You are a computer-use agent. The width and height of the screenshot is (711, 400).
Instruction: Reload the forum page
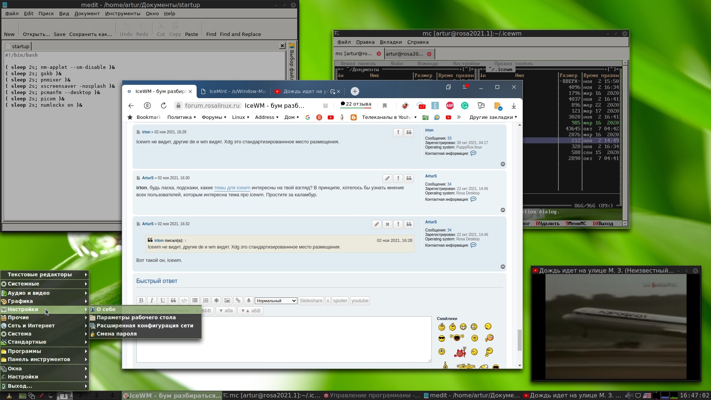[x=163, y=106]
